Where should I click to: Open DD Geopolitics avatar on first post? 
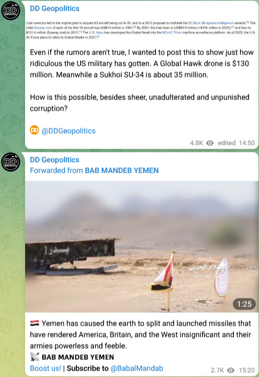point(11,11)
